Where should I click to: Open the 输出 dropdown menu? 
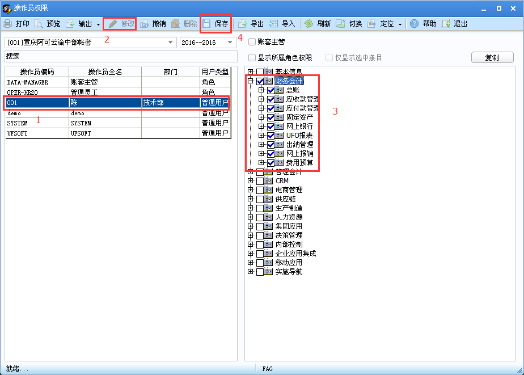pos(98,24)
